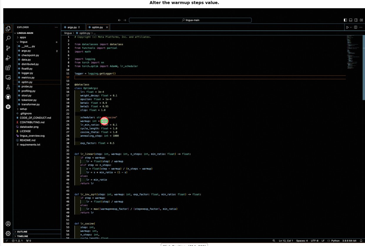
Task: Open transformer.py from the explorer
Action: 31,104
